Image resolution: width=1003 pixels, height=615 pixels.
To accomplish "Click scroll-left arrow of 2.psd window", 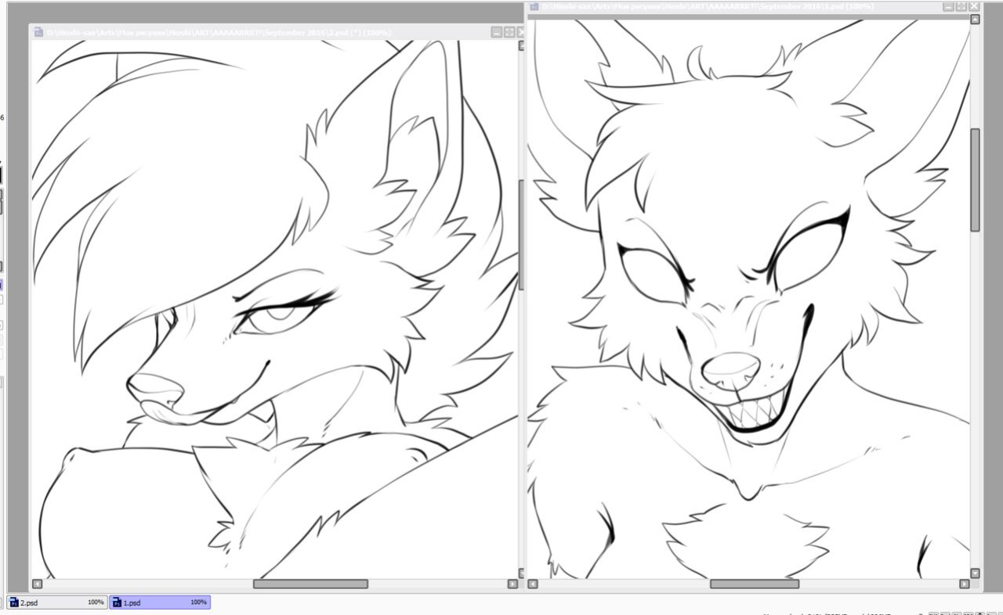I will point(37,584).
